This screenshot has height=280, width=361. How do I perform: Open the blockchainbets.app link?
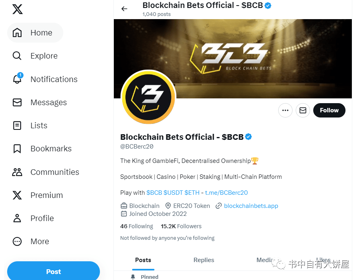[x=251, y=206]
